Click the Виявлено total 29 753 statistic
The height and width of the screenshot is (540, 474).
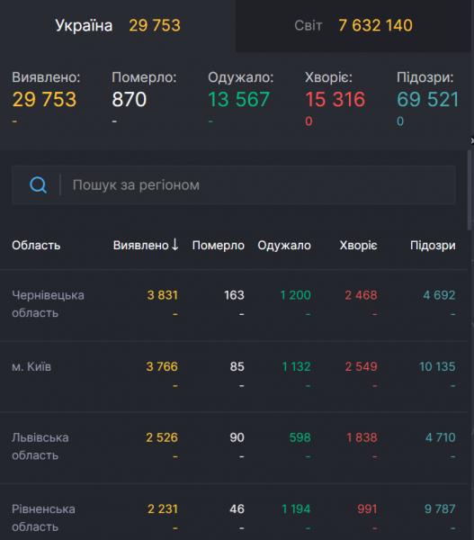(x=44, y=99)
